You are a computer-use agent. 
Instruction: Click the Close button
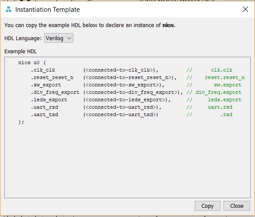(237, 206)
